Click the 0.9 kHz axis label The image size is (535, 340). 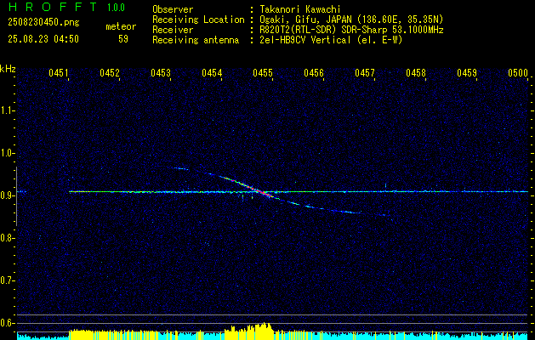click(6, 195)
